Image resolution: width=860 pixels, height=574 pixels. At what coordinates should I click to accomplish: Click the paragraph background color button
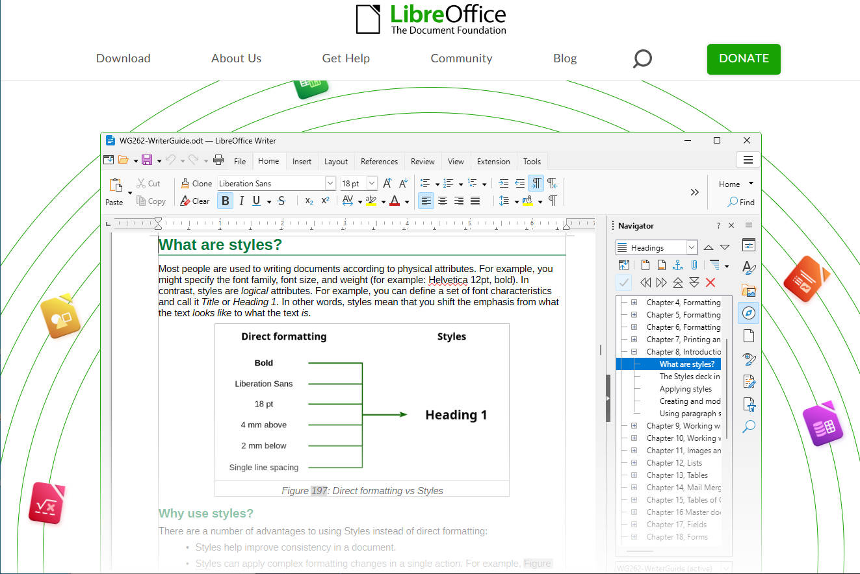click(527, 201)
